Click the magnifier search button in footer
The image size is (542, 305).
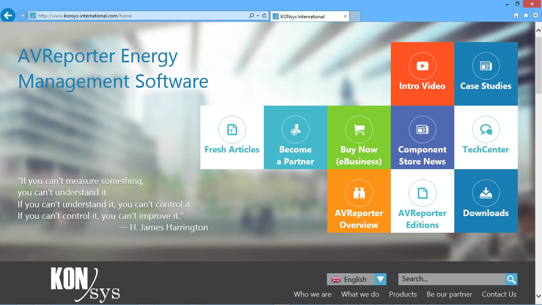[511, 279]
